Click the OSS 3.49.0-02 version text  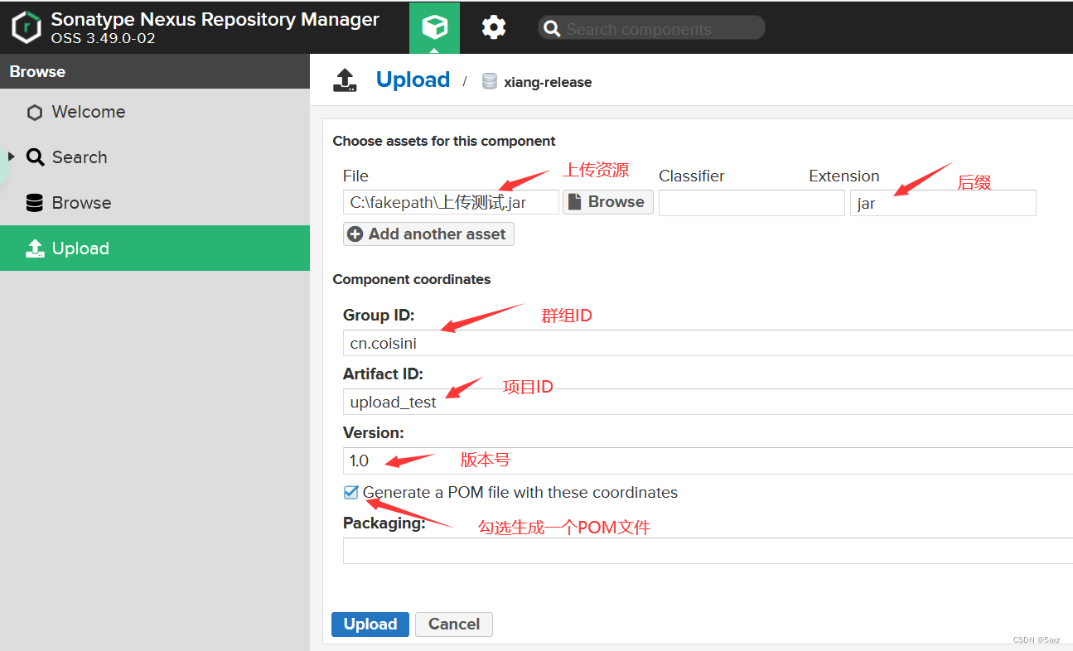[x=104, y=38]
